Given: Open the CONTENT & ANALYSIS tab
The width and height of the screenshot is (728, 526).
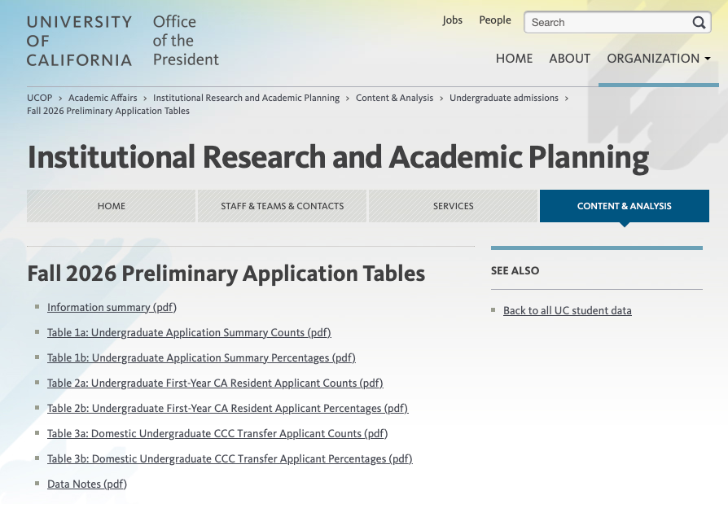Looking at the screenshot, I should click(x=624, y=206).
